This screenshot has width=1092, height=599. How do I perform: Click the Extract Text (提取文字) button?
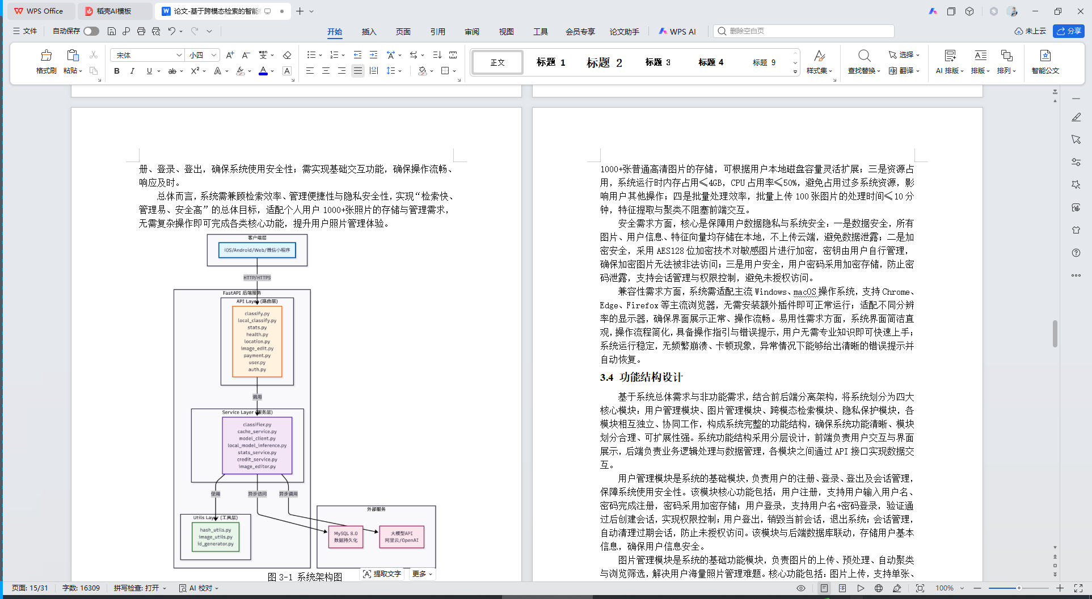382,574
